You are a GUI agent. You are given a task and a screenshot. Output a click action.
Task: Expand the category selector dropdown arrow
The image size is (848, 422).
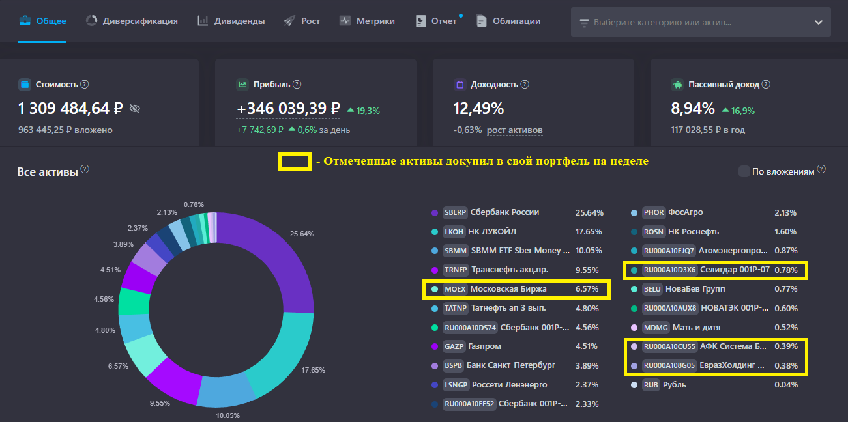pos(818,21)
